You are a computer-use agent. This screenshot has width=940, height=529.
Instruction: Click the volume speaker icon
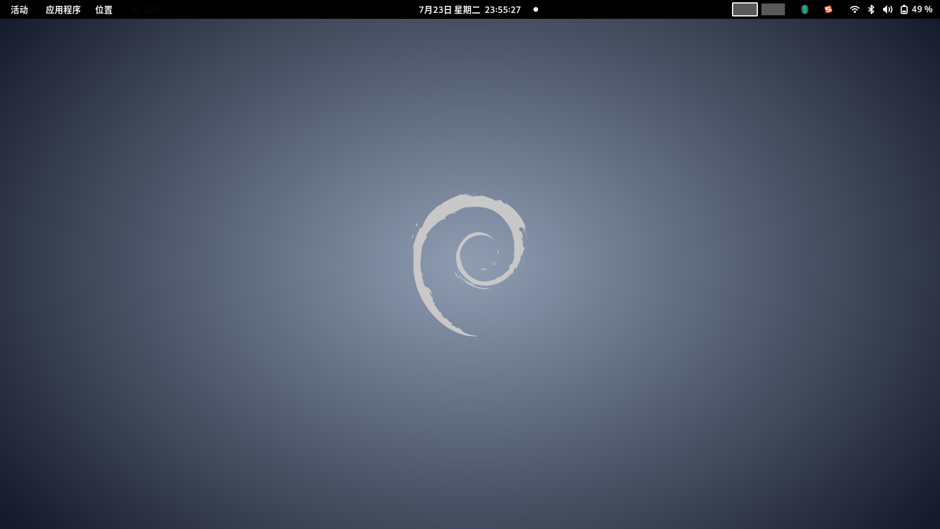(x=888, y=9)
